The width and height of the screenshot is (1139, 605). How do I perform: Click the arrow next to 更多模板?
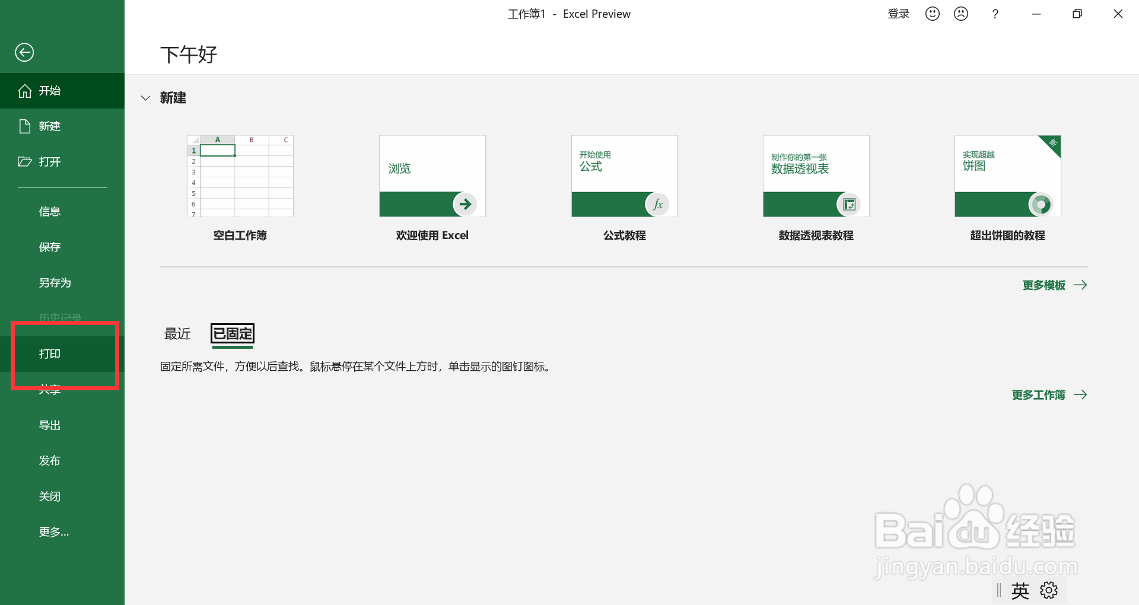1080,285
